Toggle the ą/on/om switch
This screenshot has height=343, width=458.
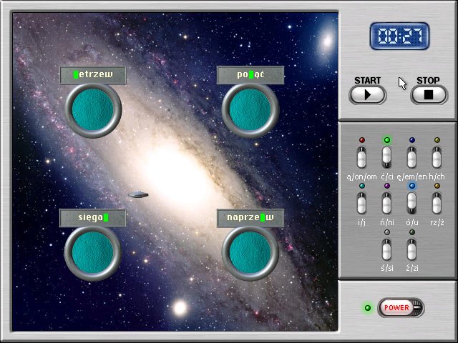coord(361,157)
